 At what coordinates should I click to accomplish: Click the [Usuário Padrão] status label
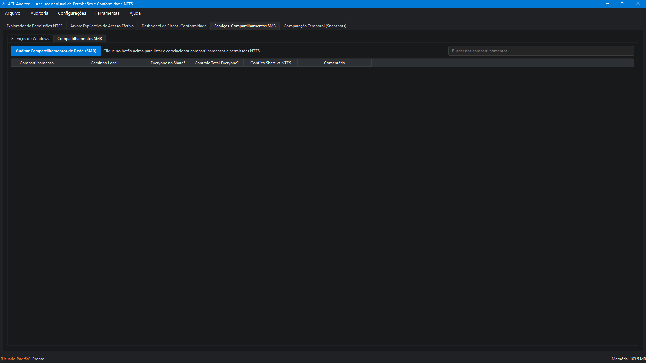15,359
